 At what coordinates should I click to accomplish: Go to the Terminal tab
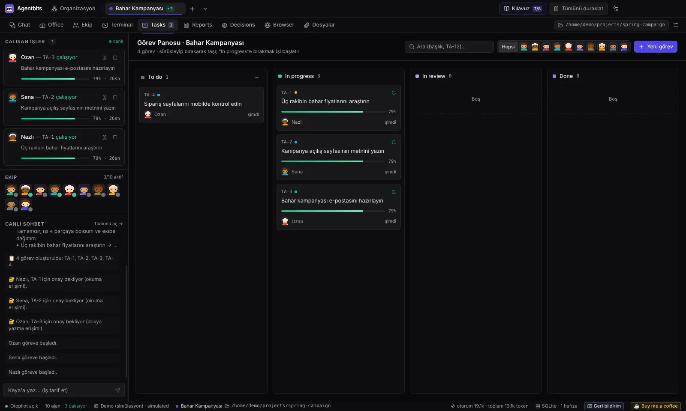pyautogui.click(x=117, y=25)
